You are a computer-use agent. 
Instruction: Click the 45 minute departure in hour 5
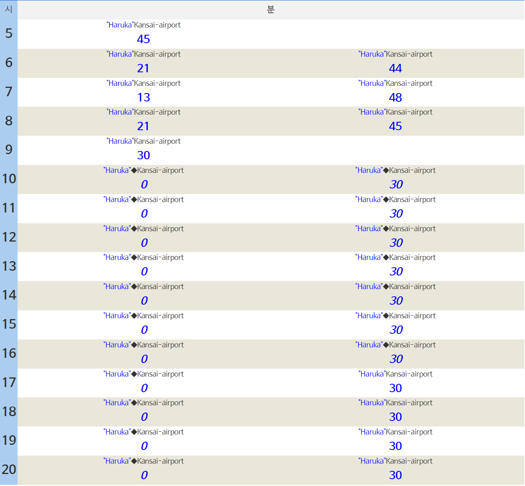point(143,39)
